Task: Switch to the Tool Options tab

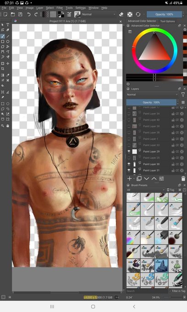Action: pyautogui.click(x=168, y=21)
